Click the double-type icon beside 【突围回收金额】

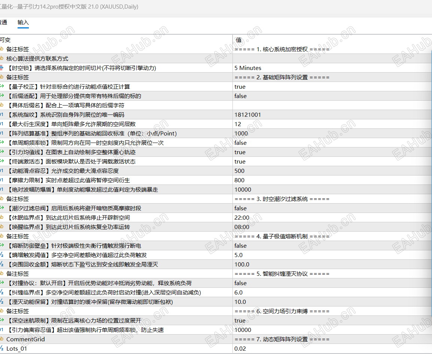click(x=1, y=264)
